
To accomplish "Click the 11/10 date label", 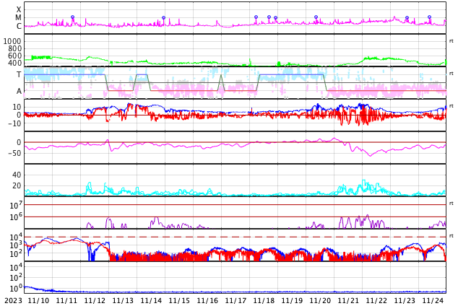I will click(x=38, y=300).
